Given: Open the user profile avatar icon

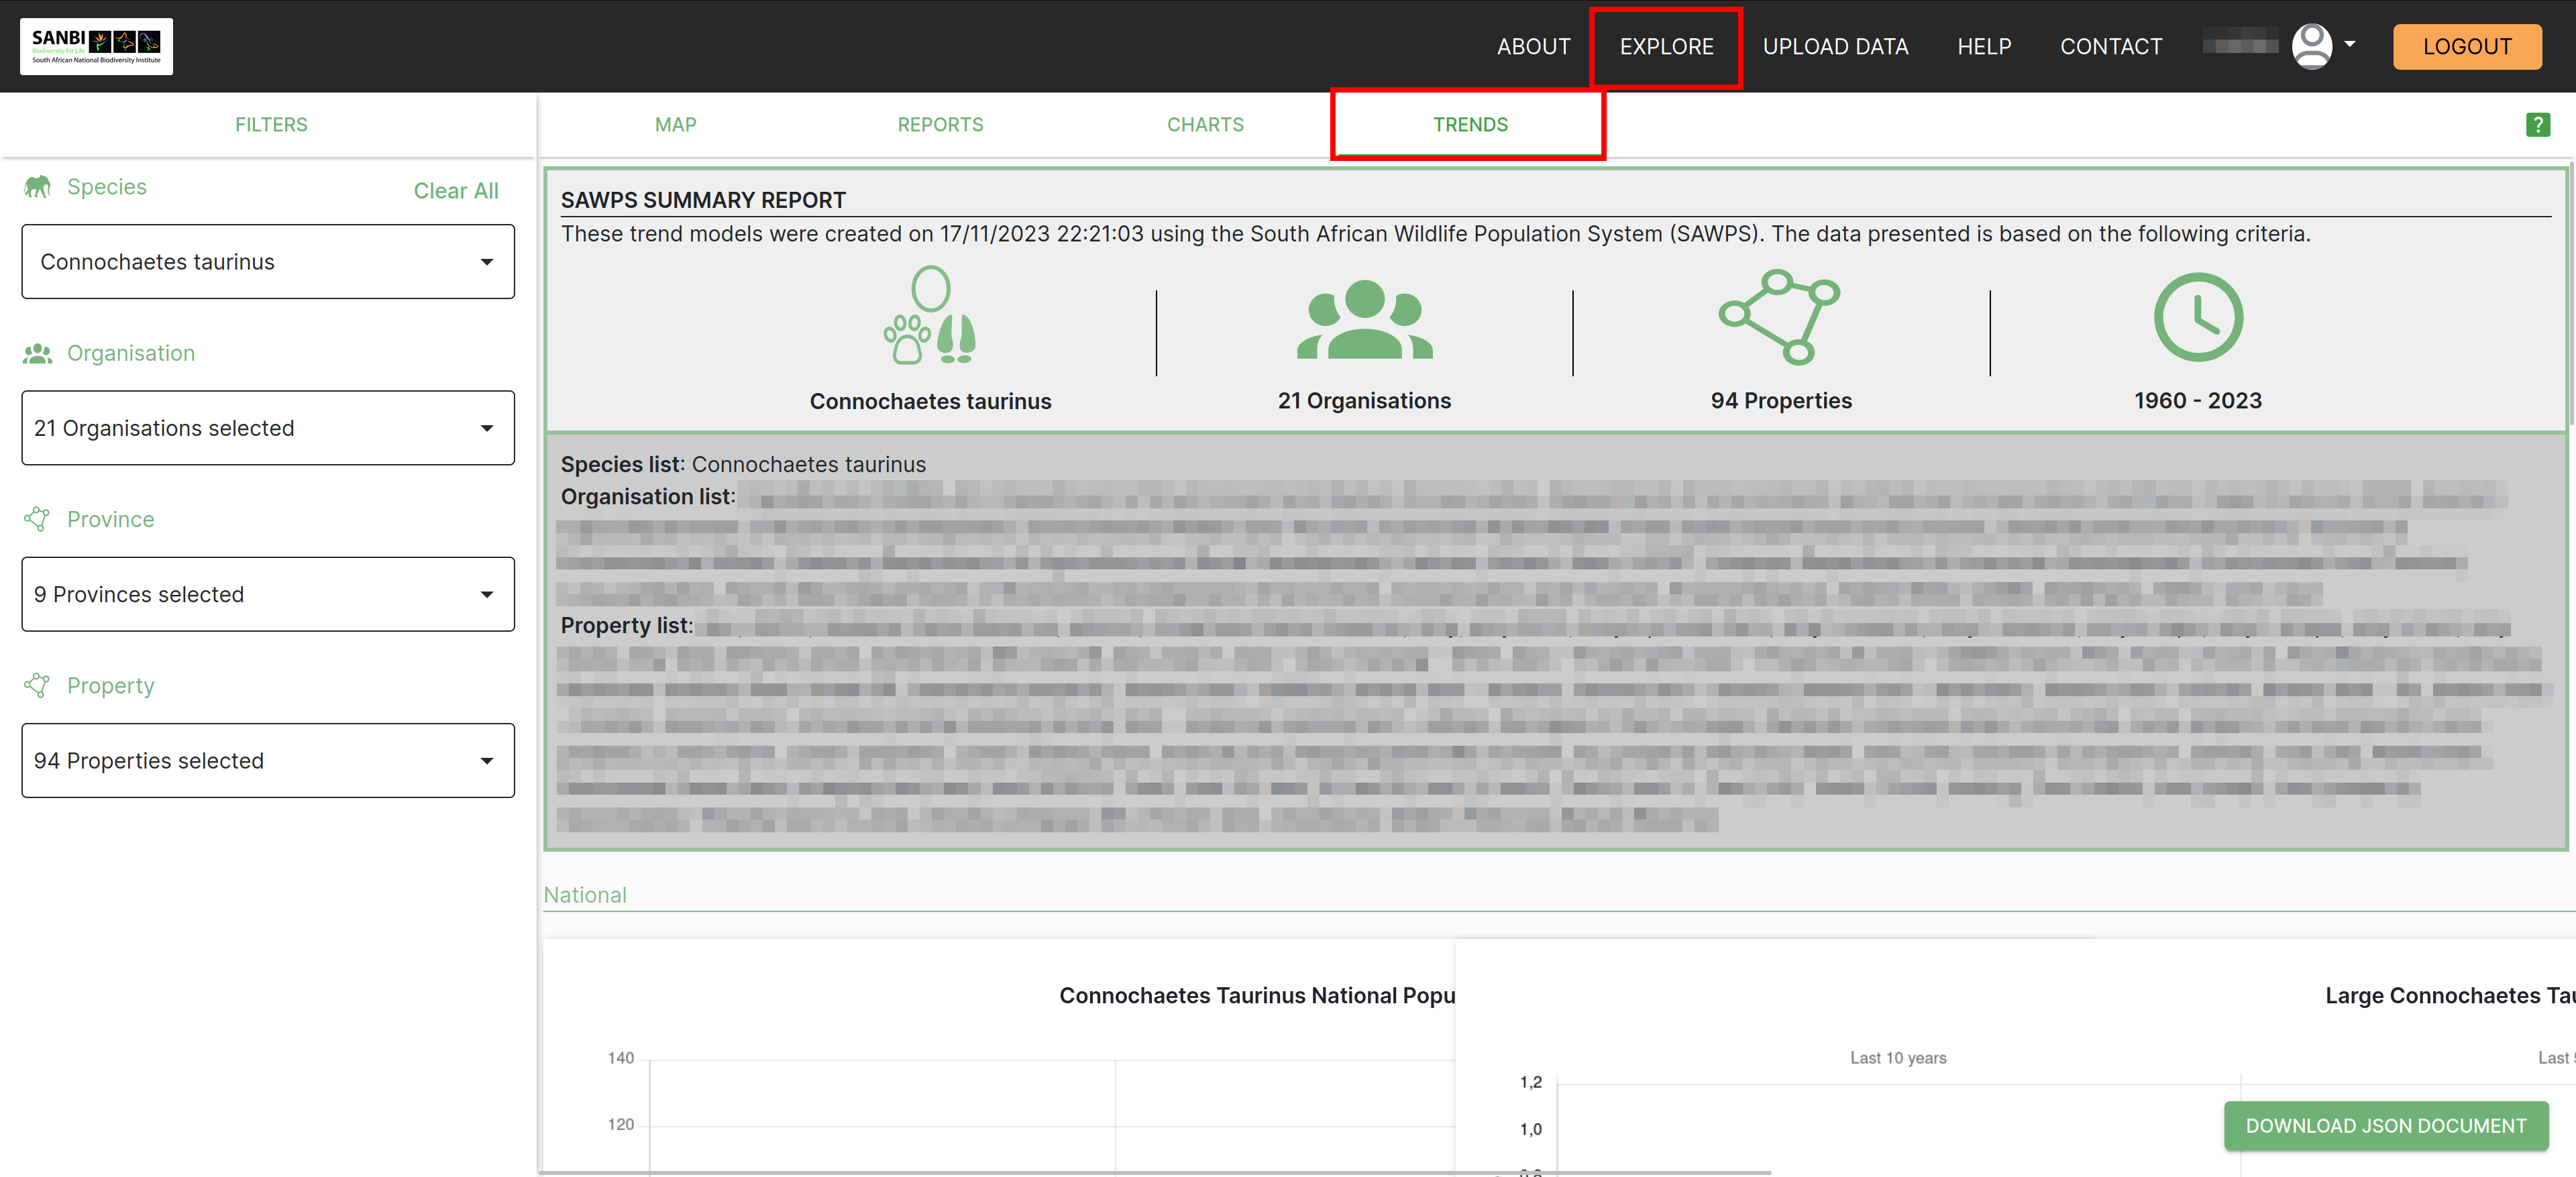Looking at the screenshot, I should (x=2311, y=46).
